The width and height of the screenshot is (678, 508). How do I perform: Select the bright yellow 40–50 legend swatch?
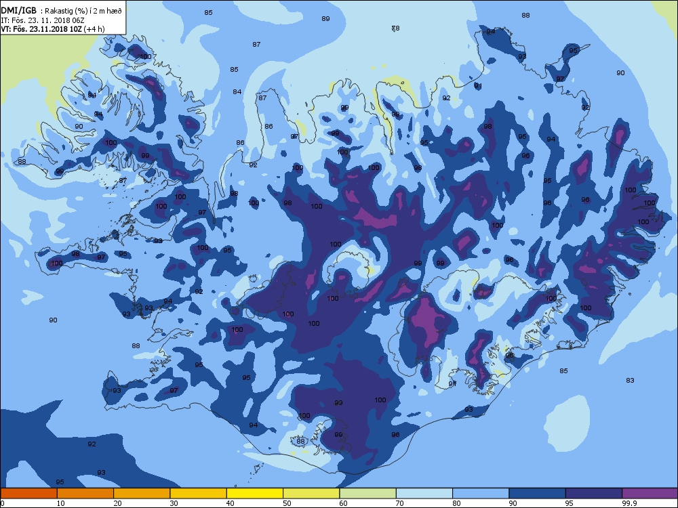point(255,493)
